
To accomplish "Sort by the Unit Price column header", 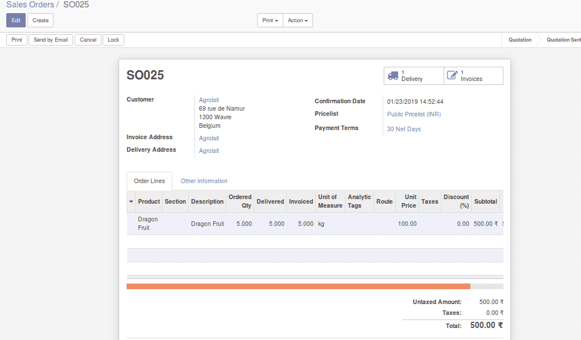I will coord(408,201).
